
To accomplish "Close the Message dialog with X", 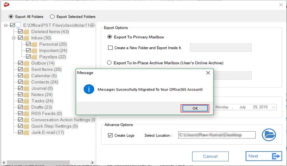I will click(208, 73).
